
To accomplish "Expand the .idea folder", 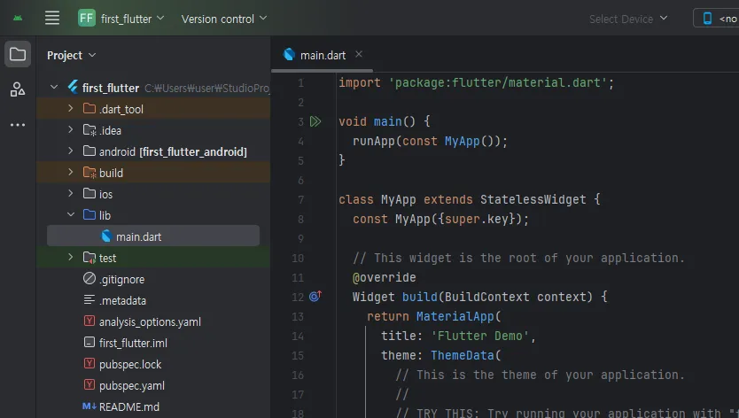I will pos(70,129).
